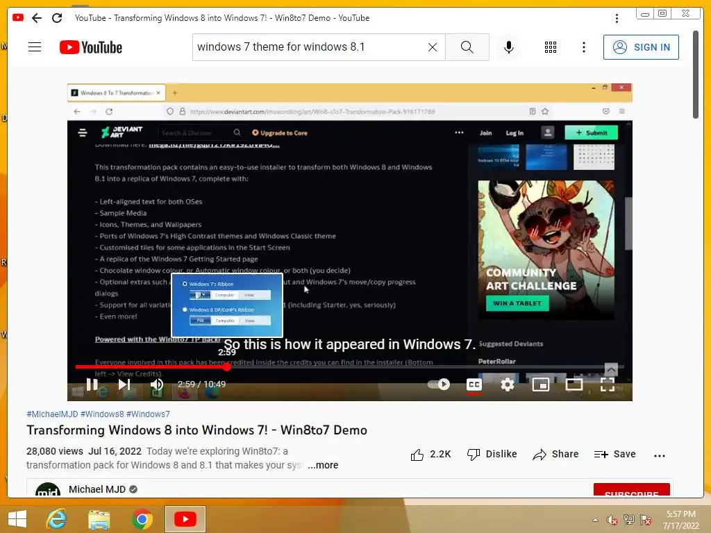
Task: Click the red YouTube app icon in the title bar
Action: tap(17, 17)
